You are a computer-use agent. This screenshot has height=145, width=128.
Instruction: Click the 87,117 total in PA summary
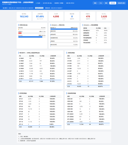31,81
